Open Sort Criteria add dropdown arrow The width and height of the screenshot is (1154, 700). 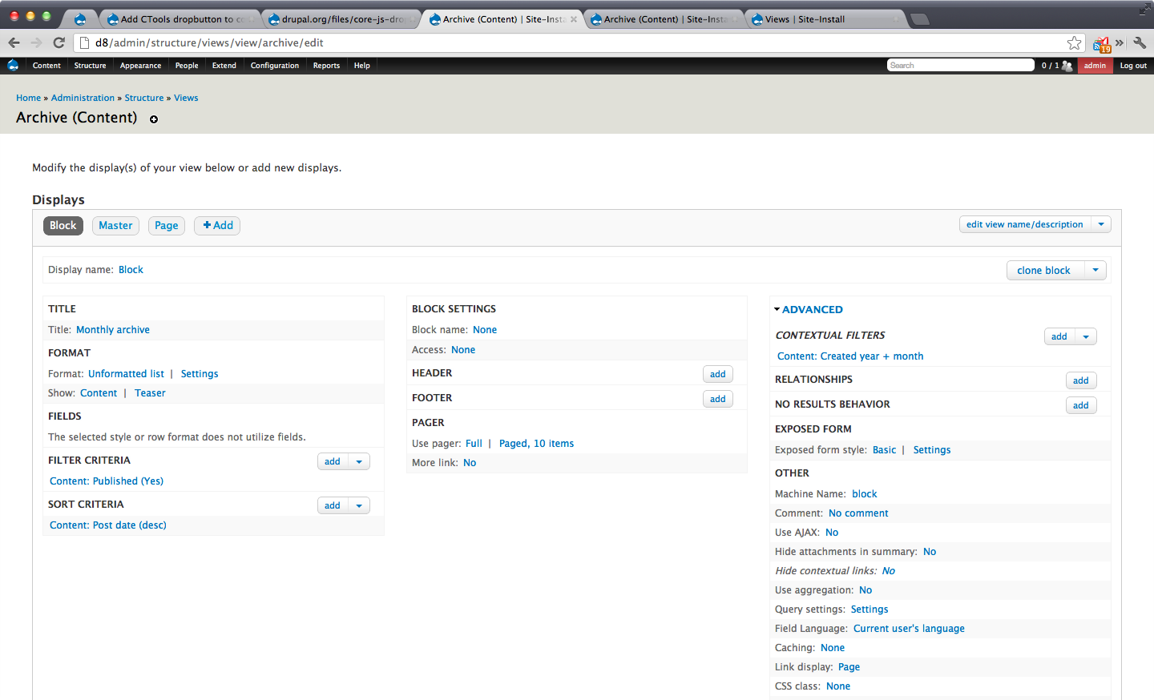click(359, 505)
